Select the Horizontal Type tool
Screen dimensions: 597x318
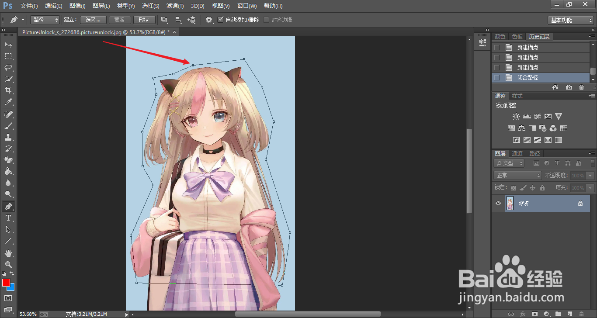tap(8, 218)
